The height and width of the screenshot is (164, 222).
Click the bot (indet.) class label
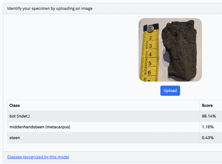click(19, 116)
